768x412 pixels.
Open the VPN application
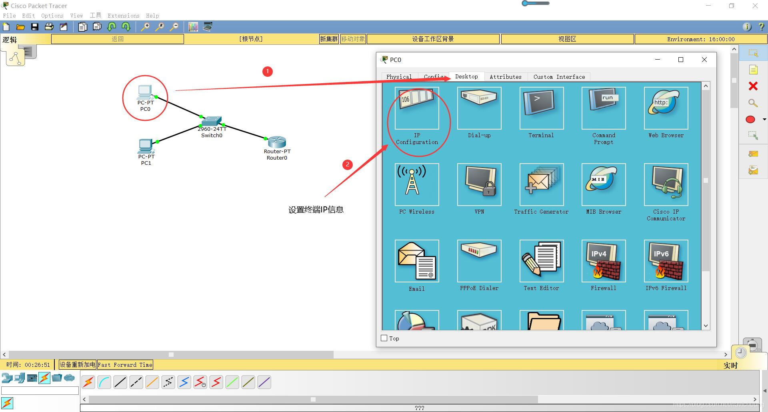[x=479, y=184]
